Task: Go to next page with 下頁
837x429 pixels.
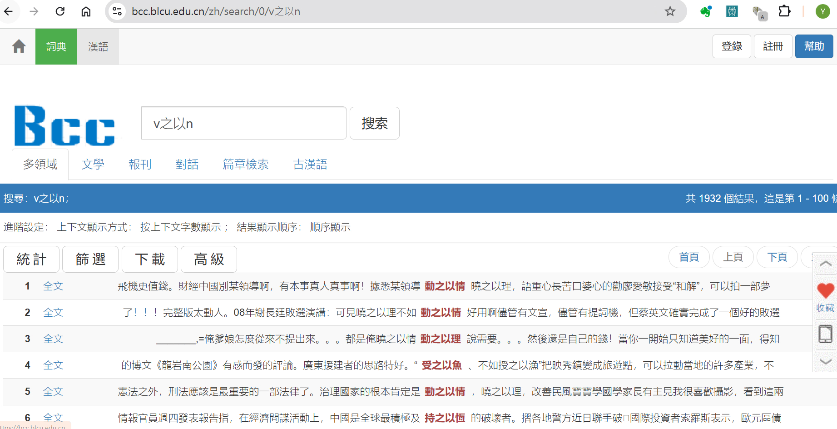Action: pyautogui.click(x=777, y=257)
